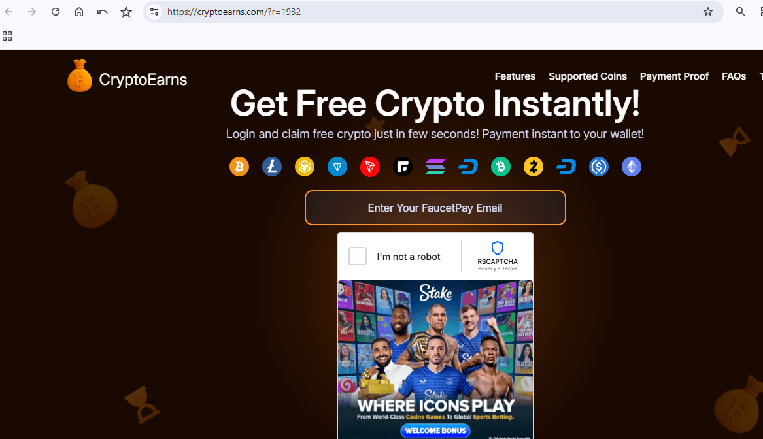The image size is (763, 439).
Task: Click the Bitcoin coin icon
Action: [x=239, y=167]
